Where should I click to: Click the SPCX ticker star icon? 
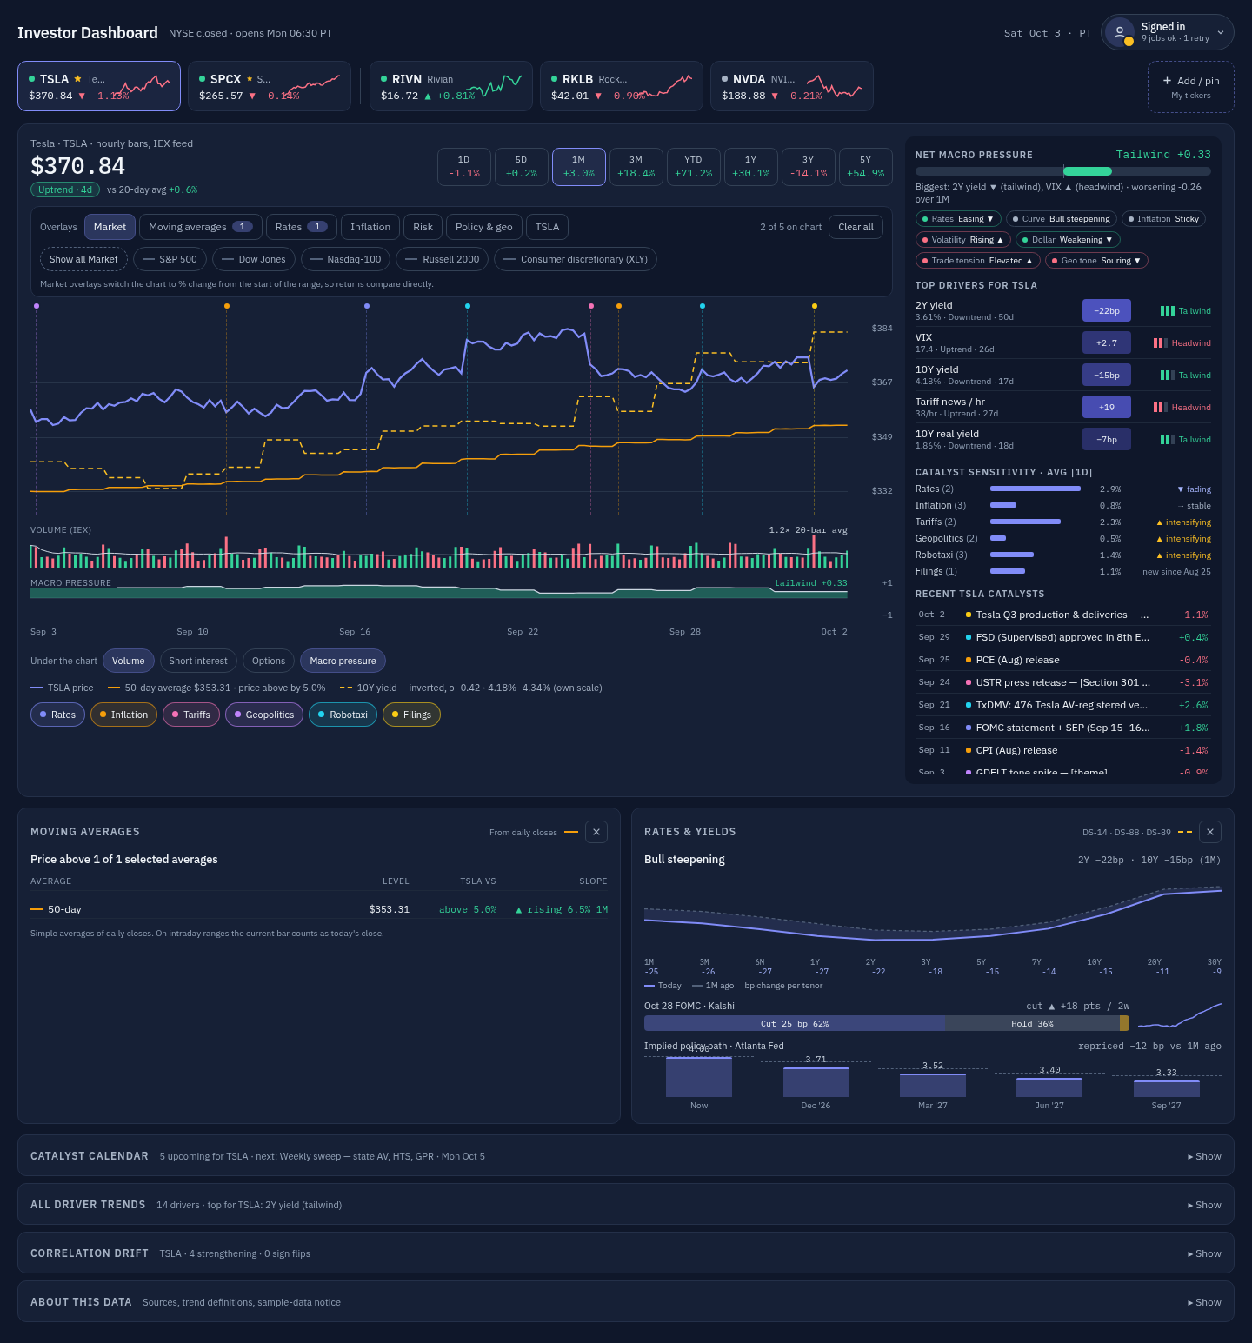(250, 79)
